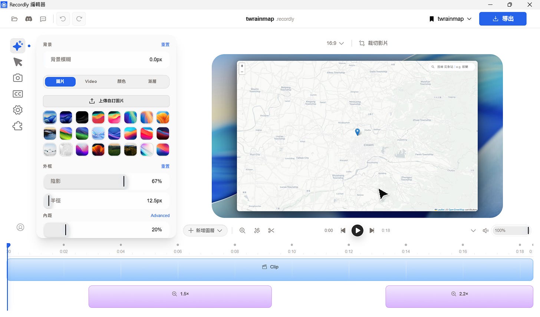The image size is (540, 317).
Task: Mute the audio speaker icon
Action: click(x=485, y=231)
